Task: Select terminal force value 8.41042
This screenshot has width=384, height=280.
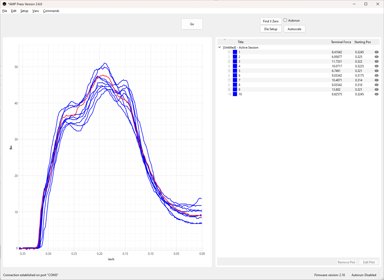Action: 337,52
